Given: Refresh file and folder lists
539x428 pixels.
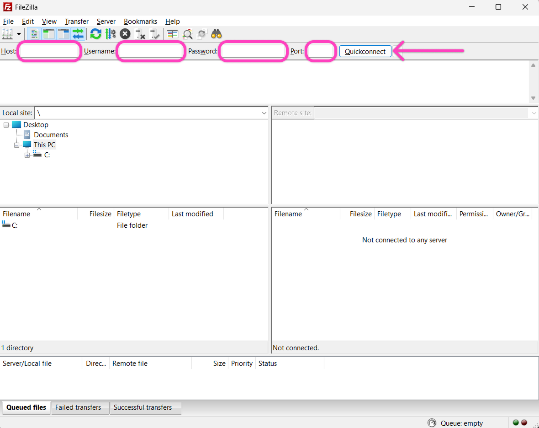Looking at the screenshot, I should click(x=96, y=34).
